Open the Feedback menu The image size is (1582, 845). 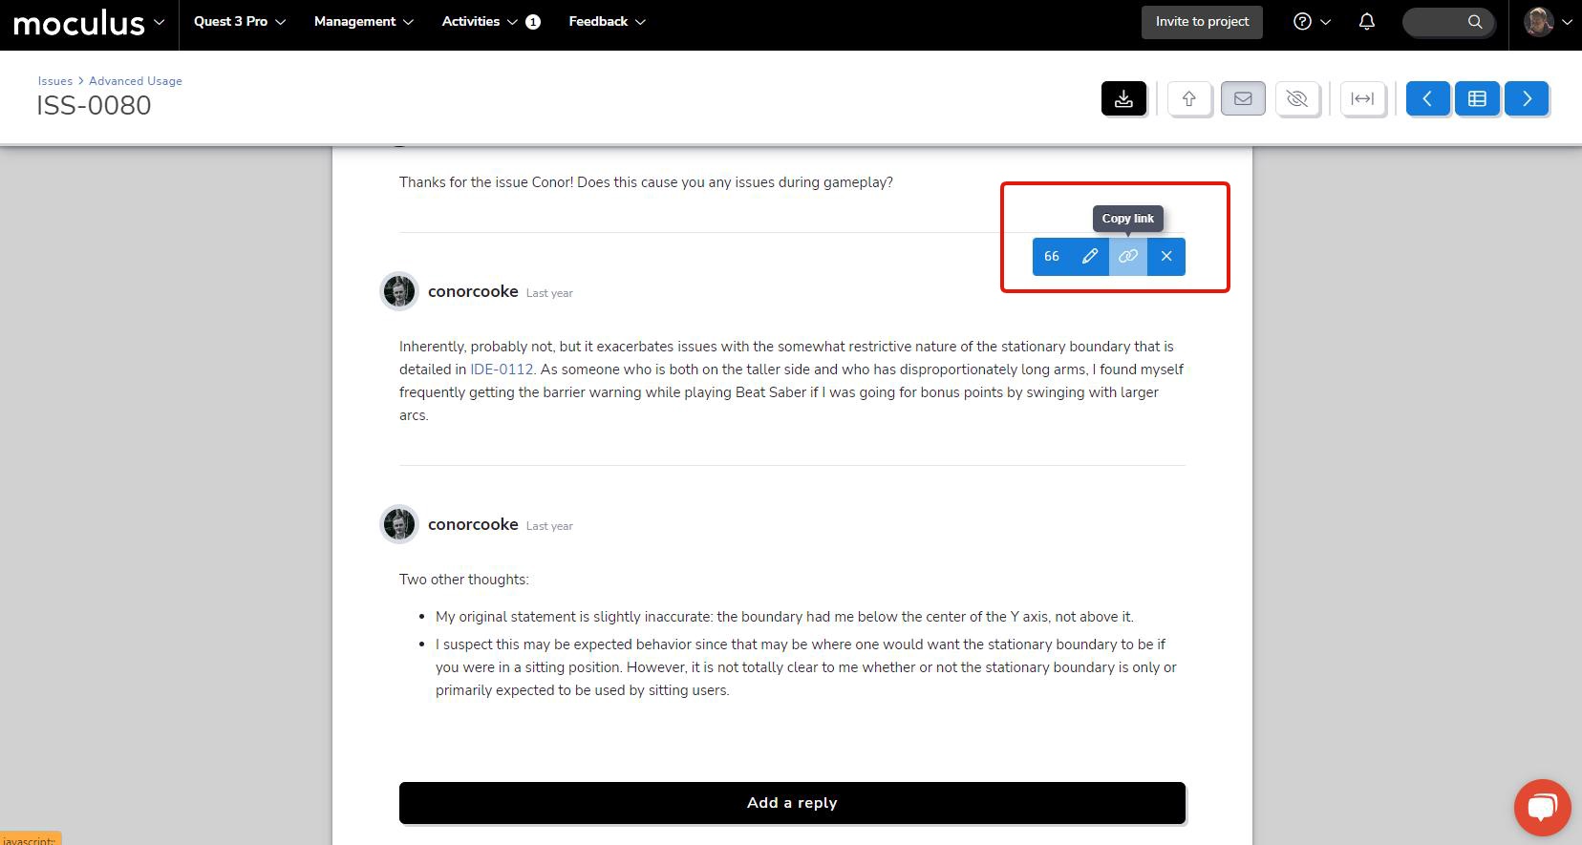click(607, 21)
